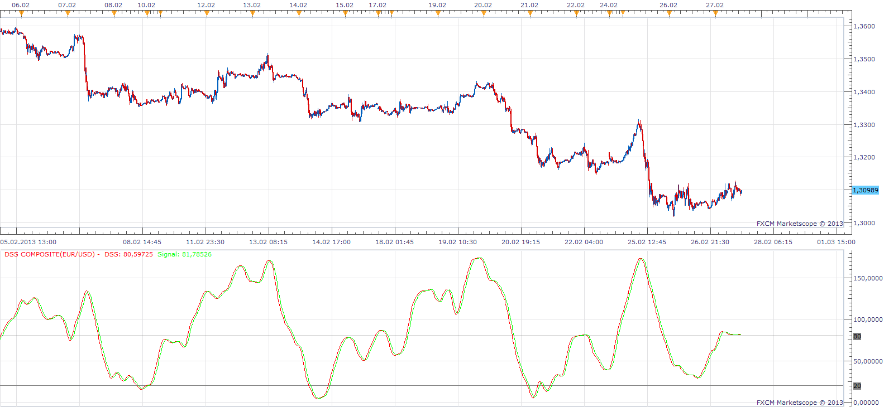
Task: Click the 19.02 10:30 time label
Action: click(457, 242)
